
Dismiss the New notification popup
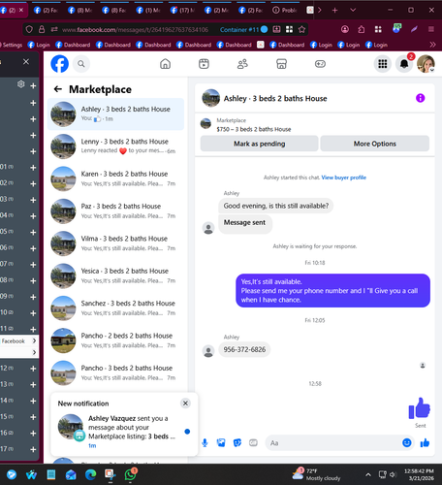[185, 404]
